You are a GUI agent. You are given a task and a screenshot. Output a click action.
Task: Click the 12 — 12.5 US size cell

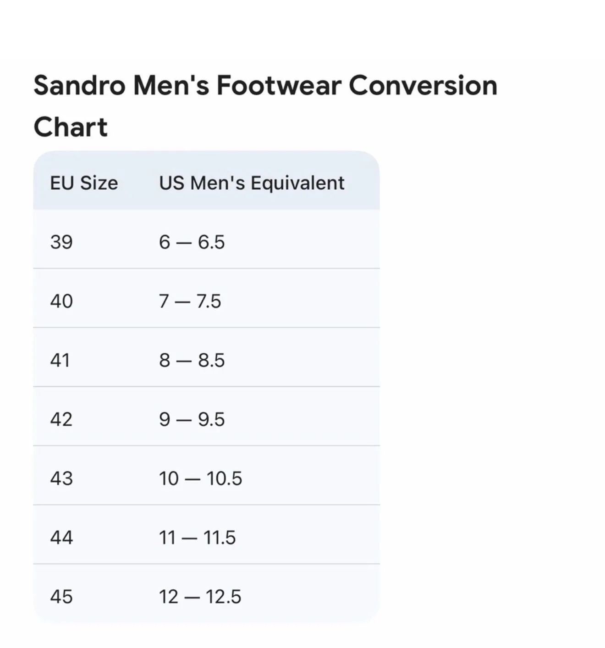(200, 597)
